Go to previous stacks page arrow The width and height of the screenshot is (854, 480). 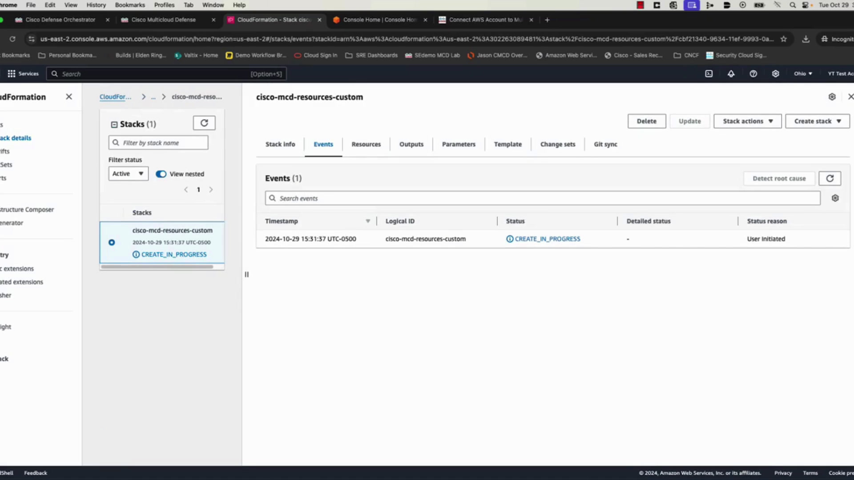(186, 190)
